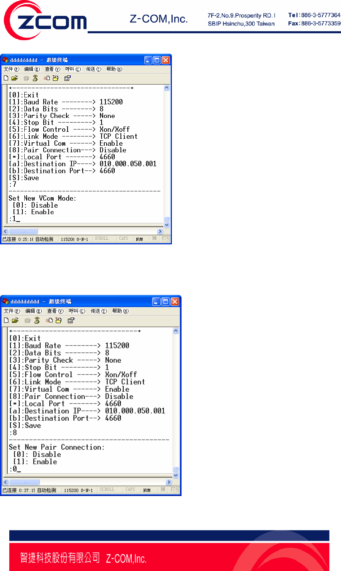Open 文件(F) menu in VCom Mode window
The width and height of the screenshot is (341, 571).
[x=12, y=69]
